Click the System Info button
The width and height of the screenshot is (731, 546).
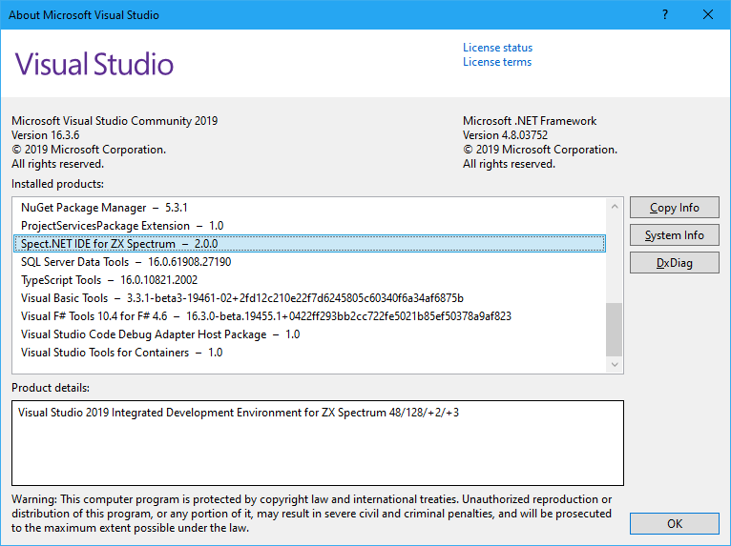(674, 235)
